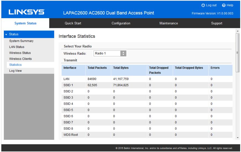Click the value 84690
Image resolution: width=241 pixels, height=152 pixels.
point(92,79)
